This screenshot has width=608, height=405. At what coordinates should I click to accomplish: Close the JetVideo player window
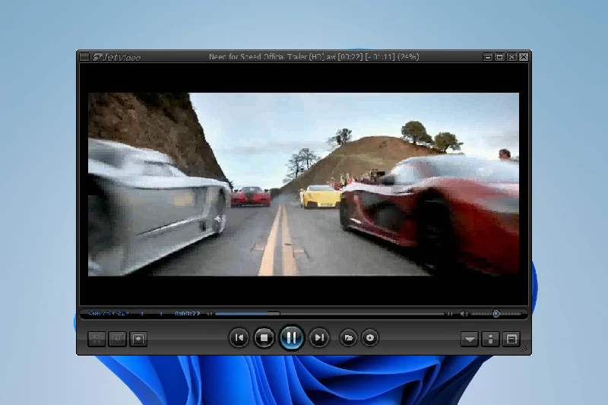coord(524,57)
